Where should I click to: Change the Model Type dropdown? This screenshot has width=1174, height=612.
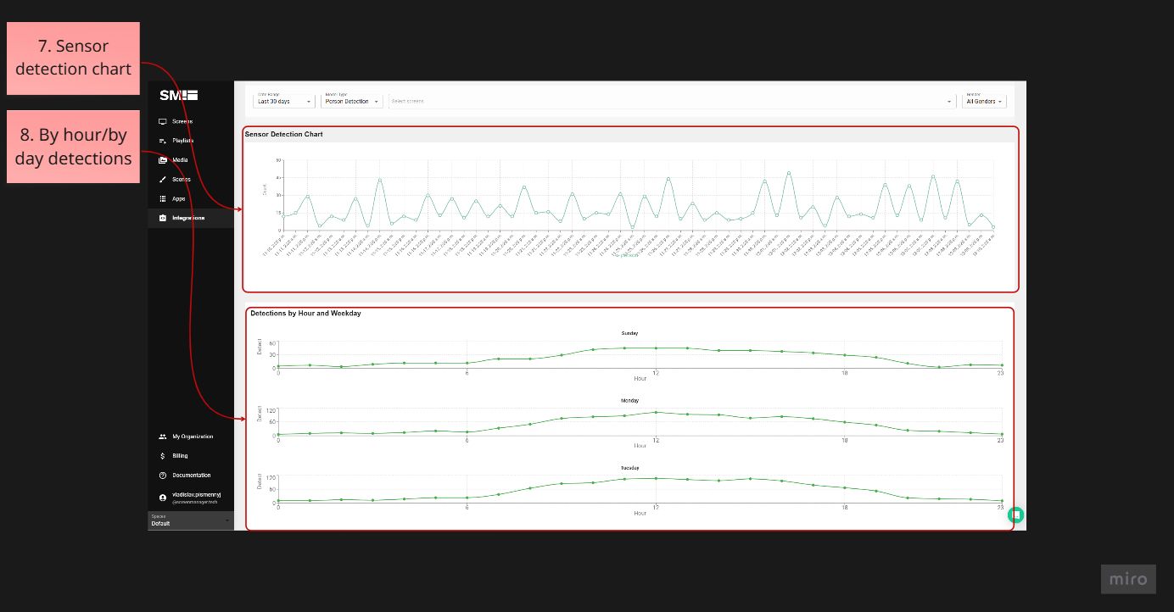352,101
